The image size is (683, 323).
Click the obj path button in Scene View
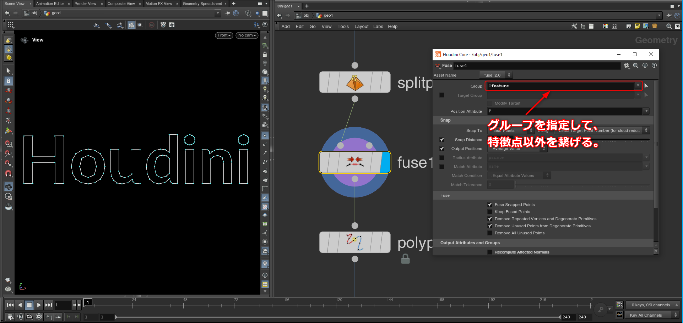(31, 13)
